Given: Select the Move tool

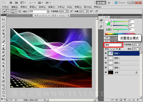Looking at the screenshot, I should coord(4,20).
